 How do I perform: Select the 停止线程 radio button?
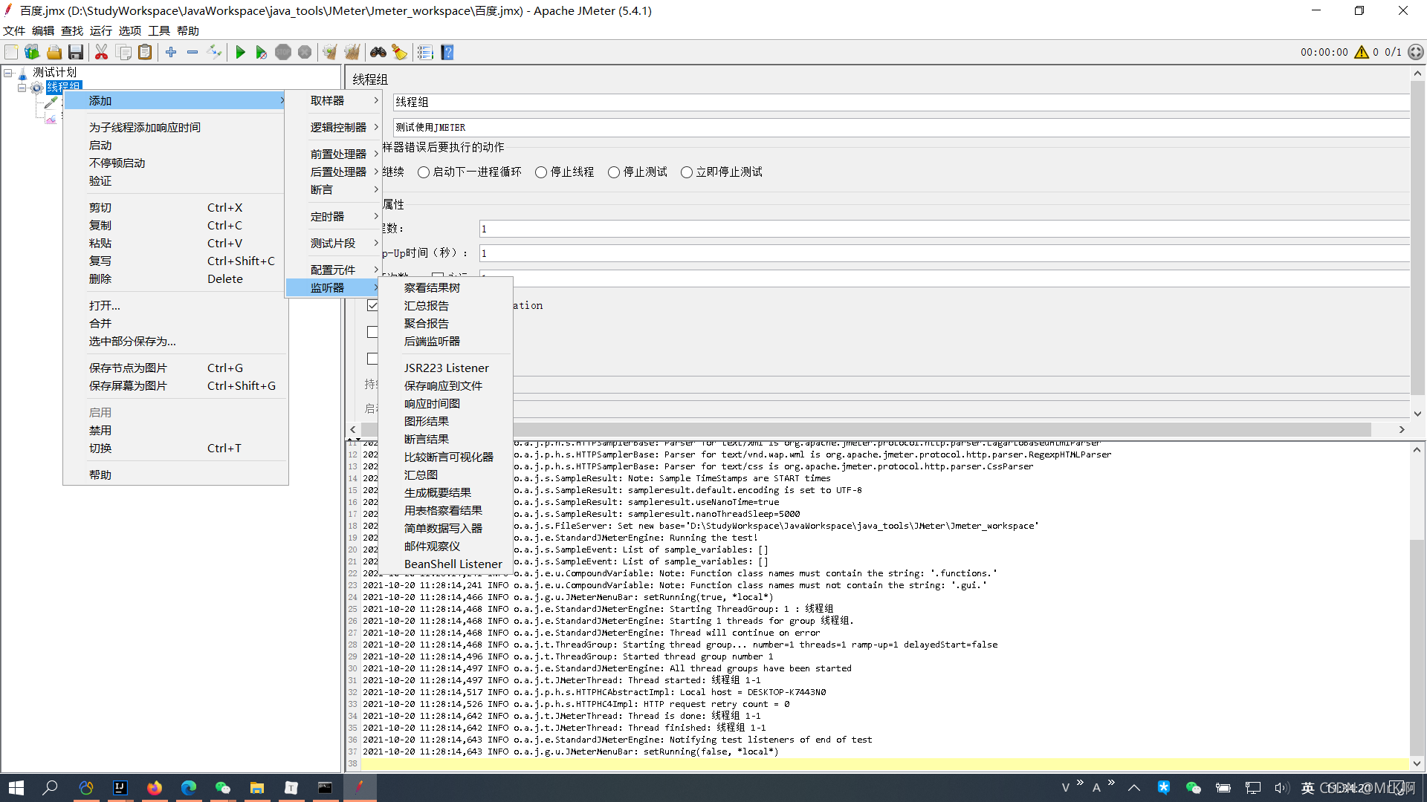[x=541, y=172]
